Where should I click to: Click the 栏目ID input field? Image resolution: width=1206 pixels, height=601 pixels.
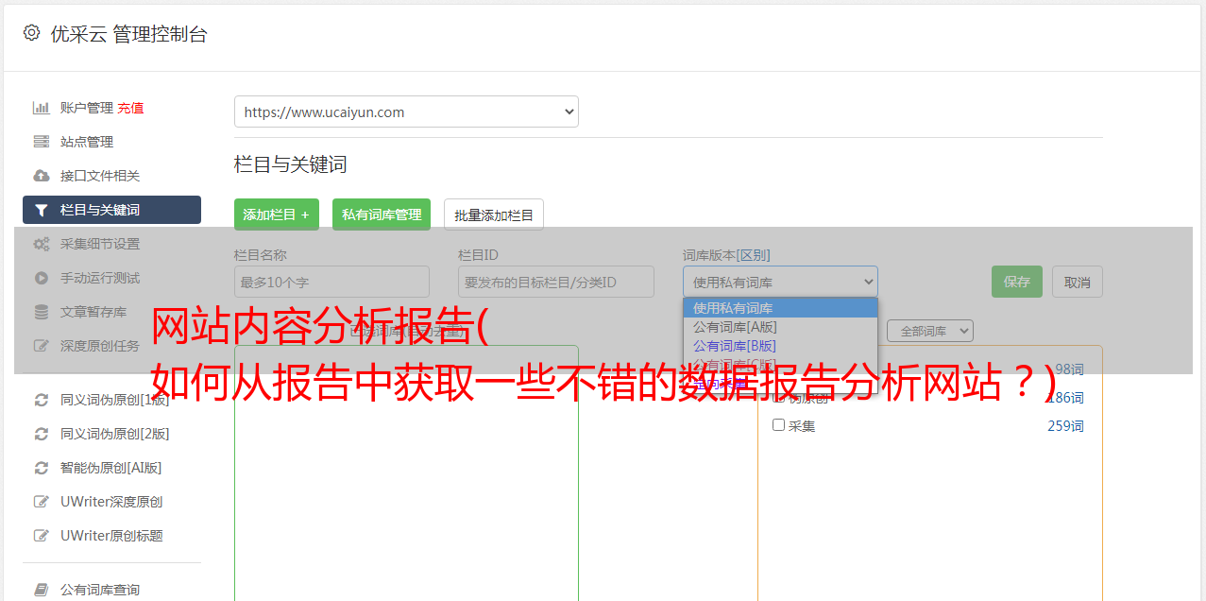[556, 282]
